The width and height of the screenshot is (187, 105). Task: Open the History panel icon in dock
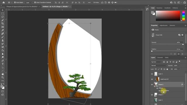click(x=147, y=9)
